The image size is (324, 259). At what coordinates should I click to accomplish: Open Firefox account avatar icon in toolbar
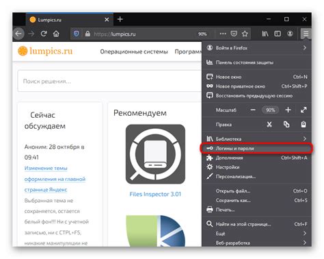290,34
